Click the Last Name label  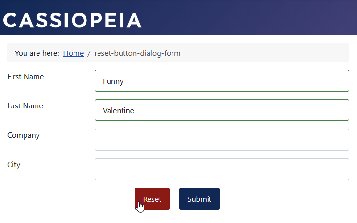click(25, 106)
